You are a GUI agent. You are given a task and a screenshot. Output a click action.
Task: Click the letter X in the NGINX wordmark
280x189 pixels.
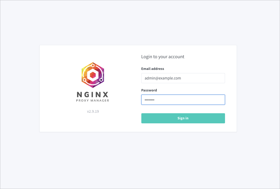[105, 94]
